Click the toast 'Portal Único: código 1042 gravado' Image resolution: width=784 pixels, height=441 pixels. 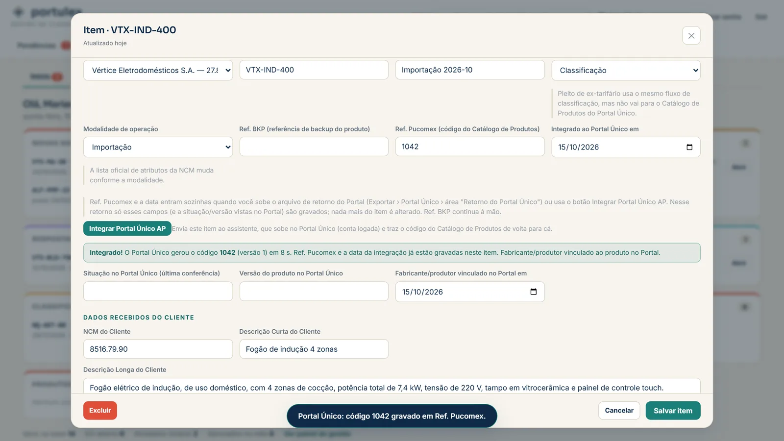click(392, 416)
